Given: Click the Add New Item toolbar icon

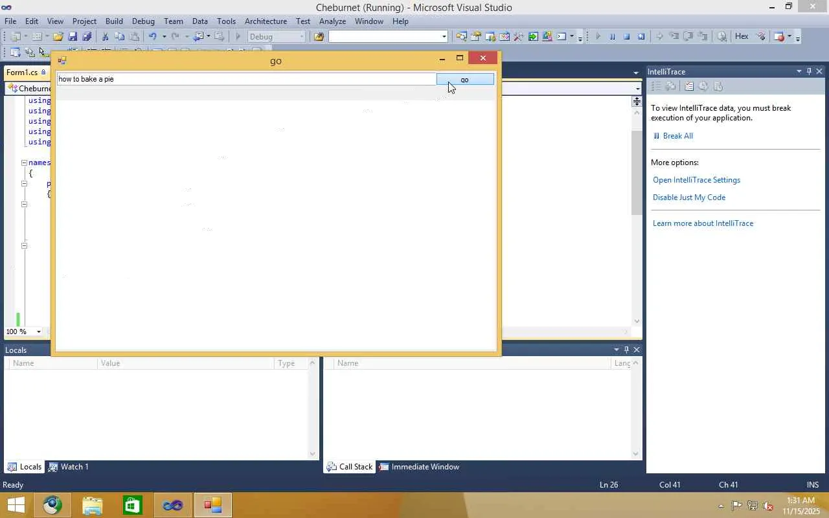Looking at the screenshot, I should (x=37, y=37).
